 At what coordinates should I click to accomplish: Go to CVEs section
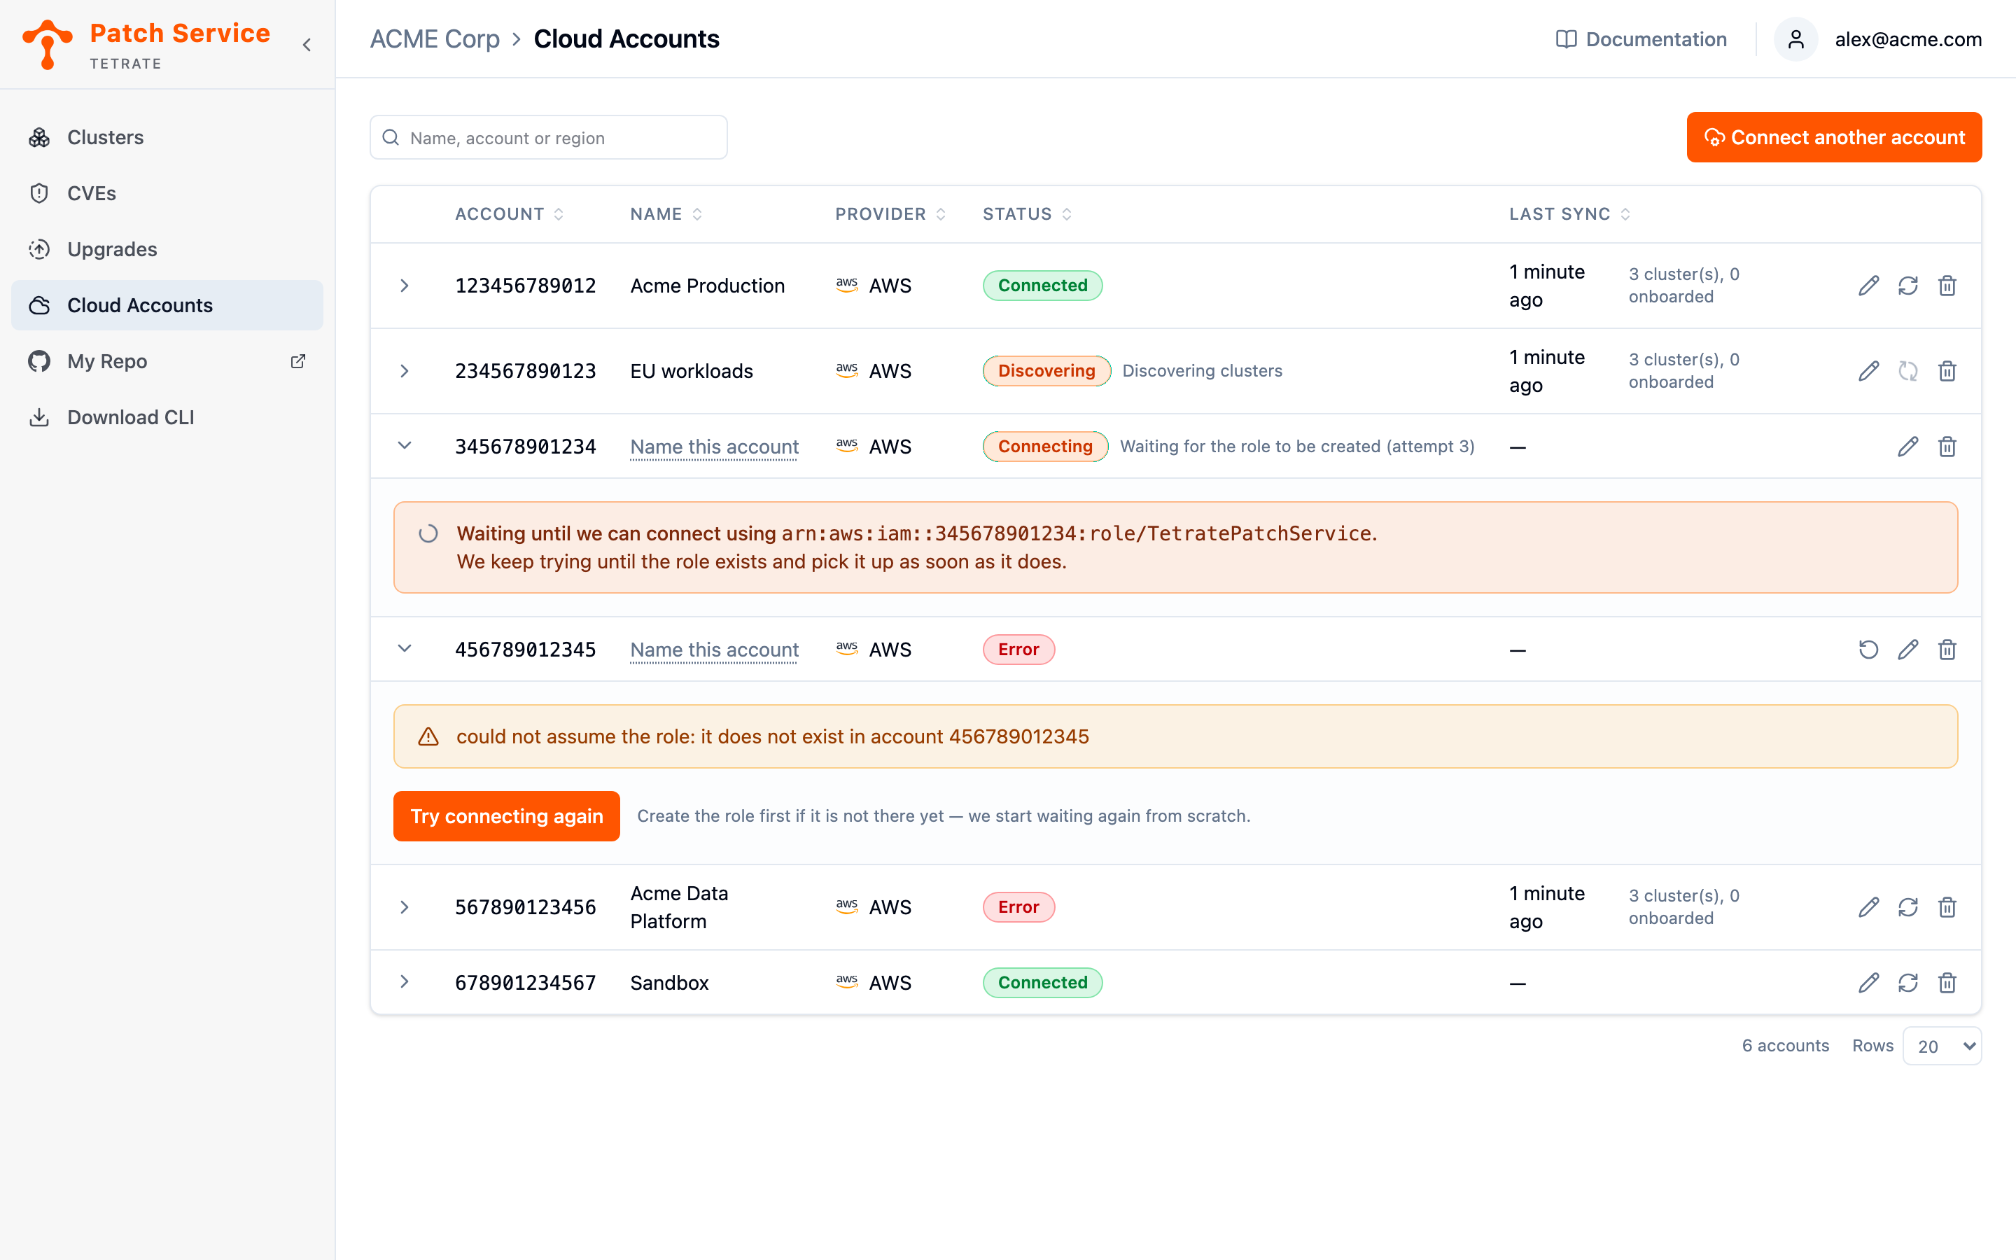coord(167,193)
